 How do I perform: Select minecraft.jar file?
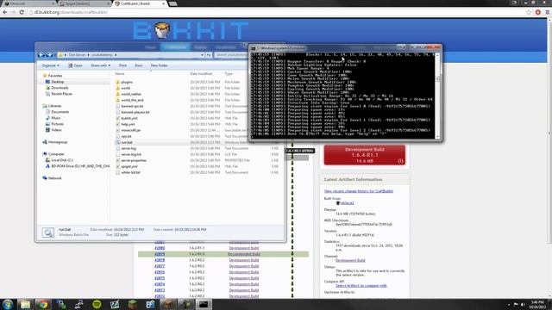click(130, 130)
